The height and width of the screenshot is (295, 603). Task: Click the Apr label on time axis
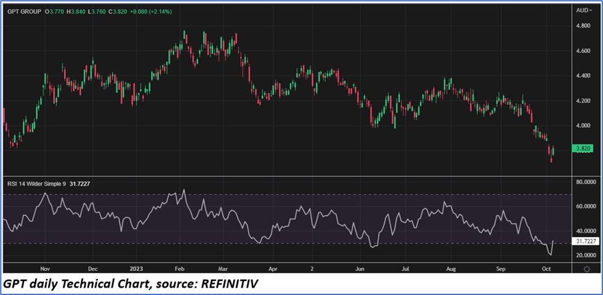pos(273,269)
